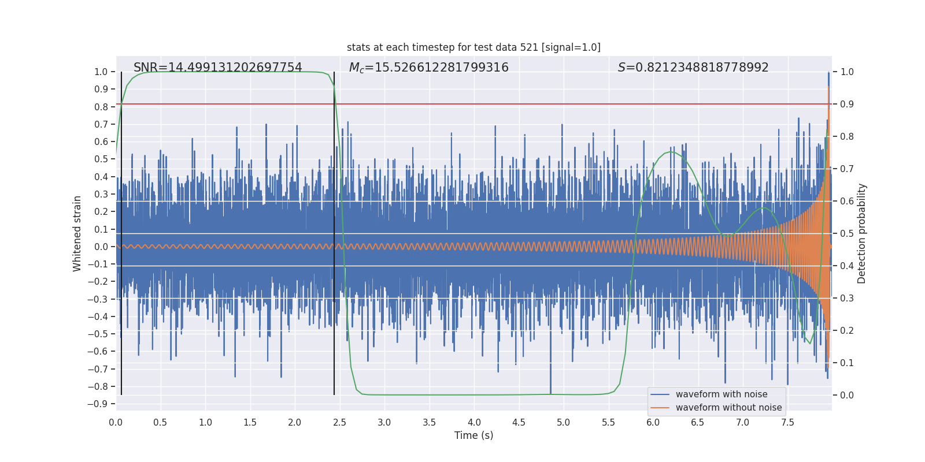The image size is (925, 462).
Task: Select the −0.3 tick on the Whitened strain axis
Action: (97, 299)
